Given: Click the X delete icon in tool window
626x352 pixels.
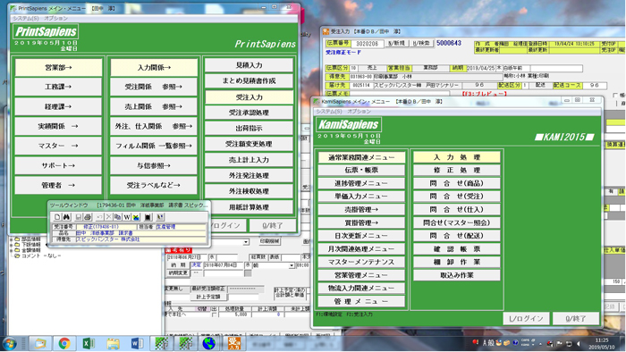Looking at the screenshot, I should (x=108, y=217).
